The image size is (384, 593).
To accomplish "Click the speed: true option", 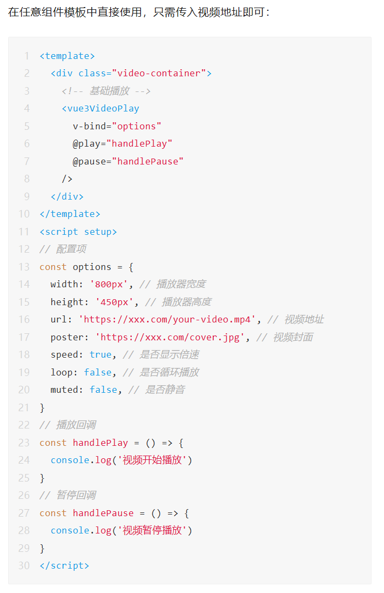I will click(x=81, y=354).
